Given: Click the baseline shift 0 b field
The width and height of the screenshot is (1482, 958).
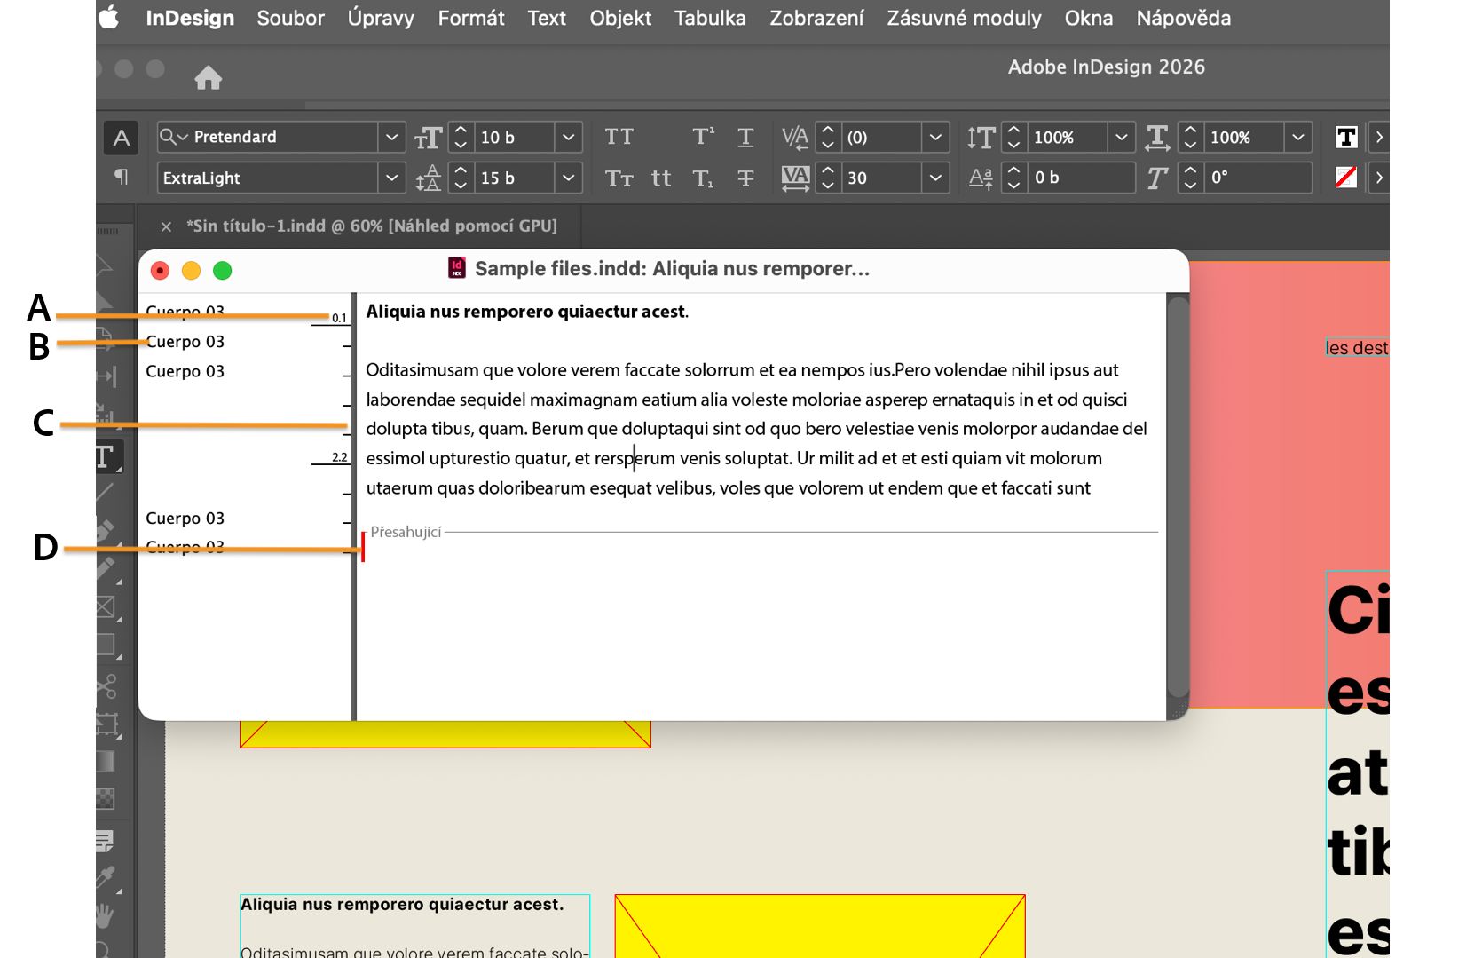Looking at the screenshot, I should tap(1082, 178).
